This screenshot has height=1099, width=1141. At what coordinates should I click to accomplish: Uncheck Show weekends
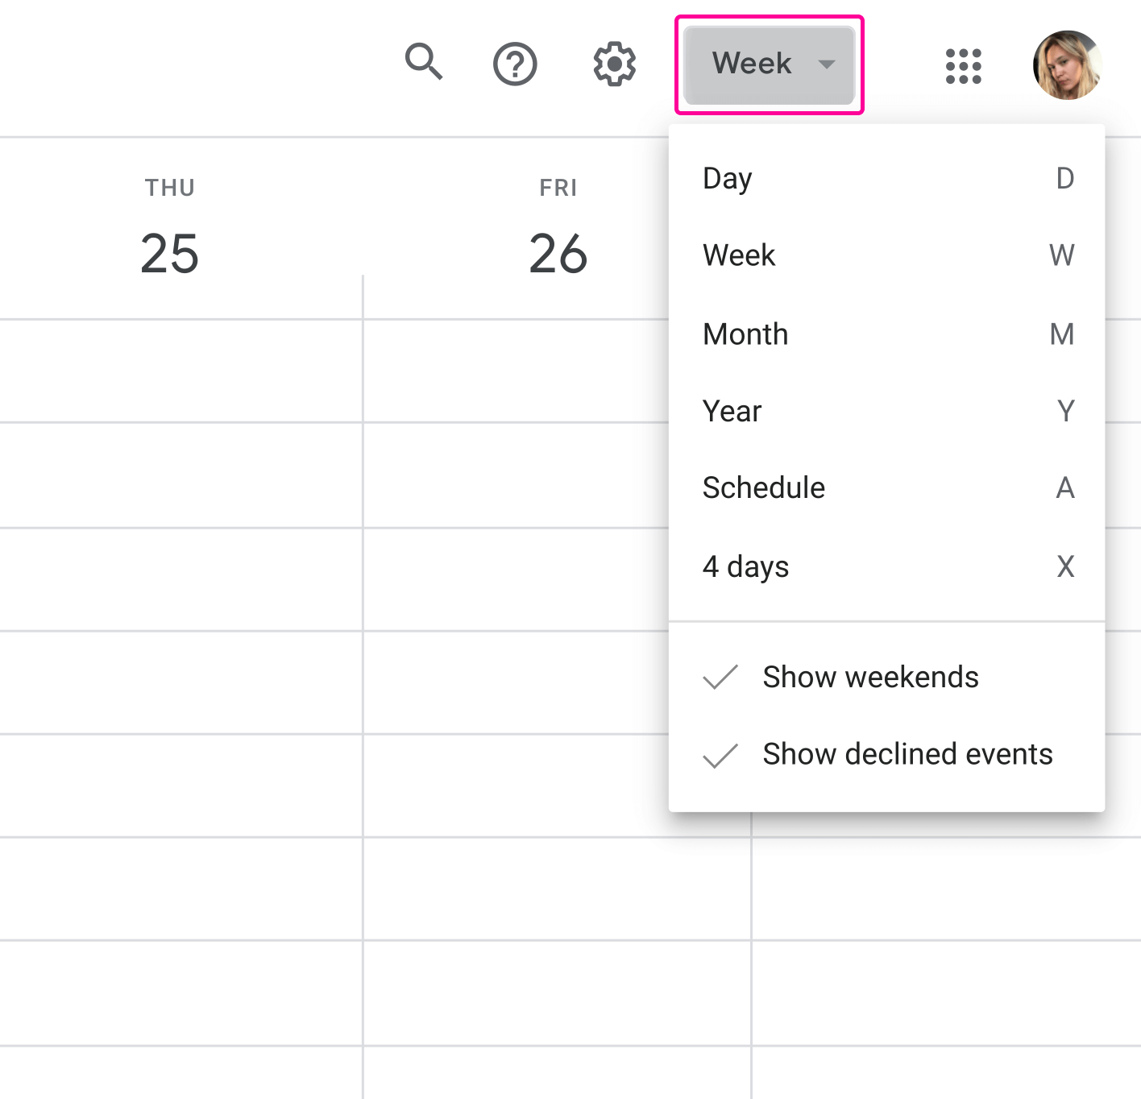coord(869,677)
